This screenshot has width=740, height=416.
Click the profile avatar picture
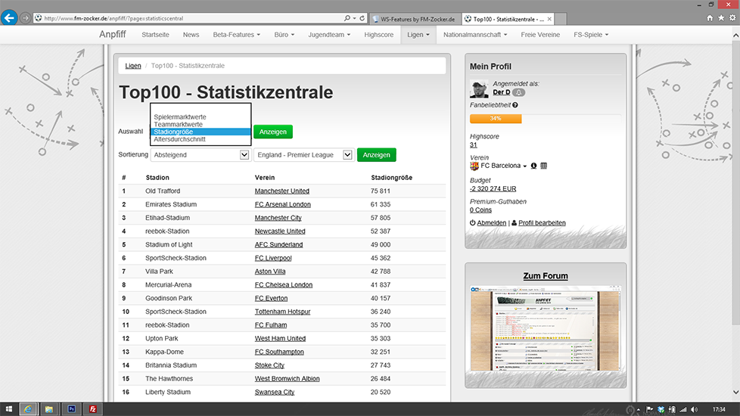coord(479,88)
